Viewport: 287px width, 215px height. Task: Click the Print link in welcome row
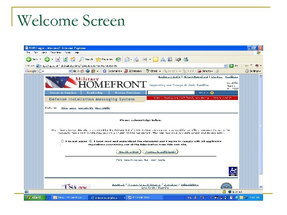click(65, 107)
